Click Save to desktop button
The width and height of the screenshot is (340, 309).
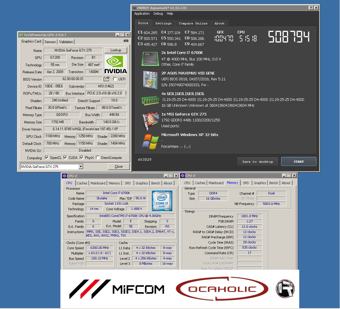click(x=258, y=162)
